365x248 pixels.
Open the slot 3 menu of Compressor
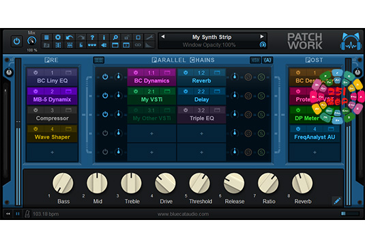(52, 110)
